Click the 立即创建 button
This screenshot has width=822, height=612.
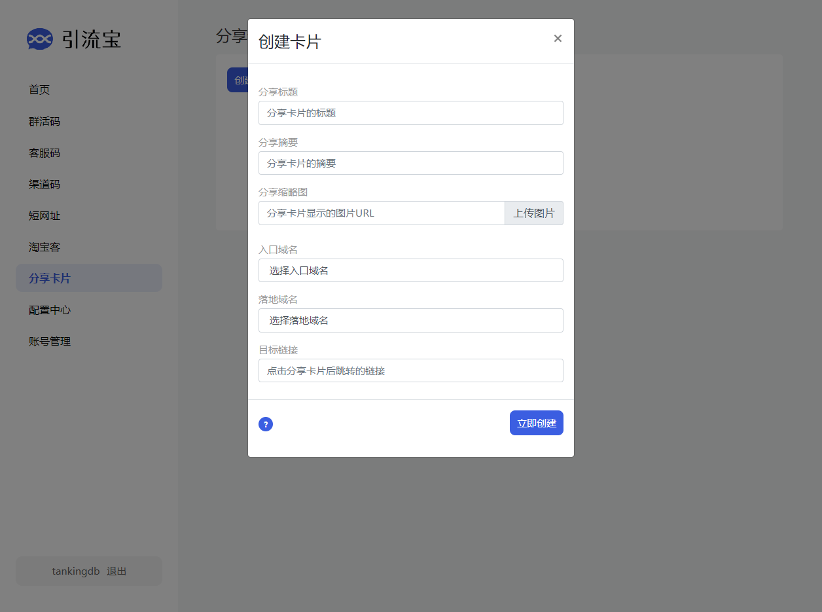(x=536, y=422)
